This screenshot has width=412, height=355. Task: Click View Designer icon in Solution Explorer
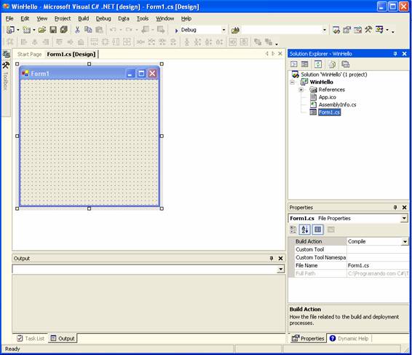304,64
